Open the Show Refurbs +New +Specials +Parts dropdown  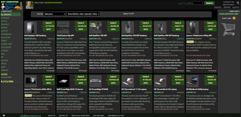(83, 14)
